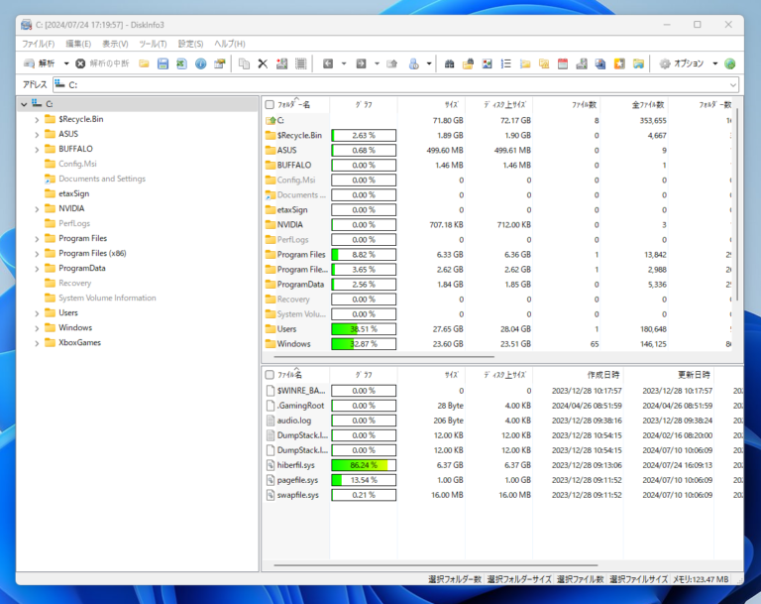Select the Windows folder in tree

pos(74,327)
